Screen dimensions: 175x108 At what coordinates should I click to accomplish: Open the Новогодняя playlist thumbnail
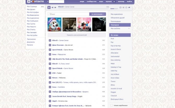55,24
